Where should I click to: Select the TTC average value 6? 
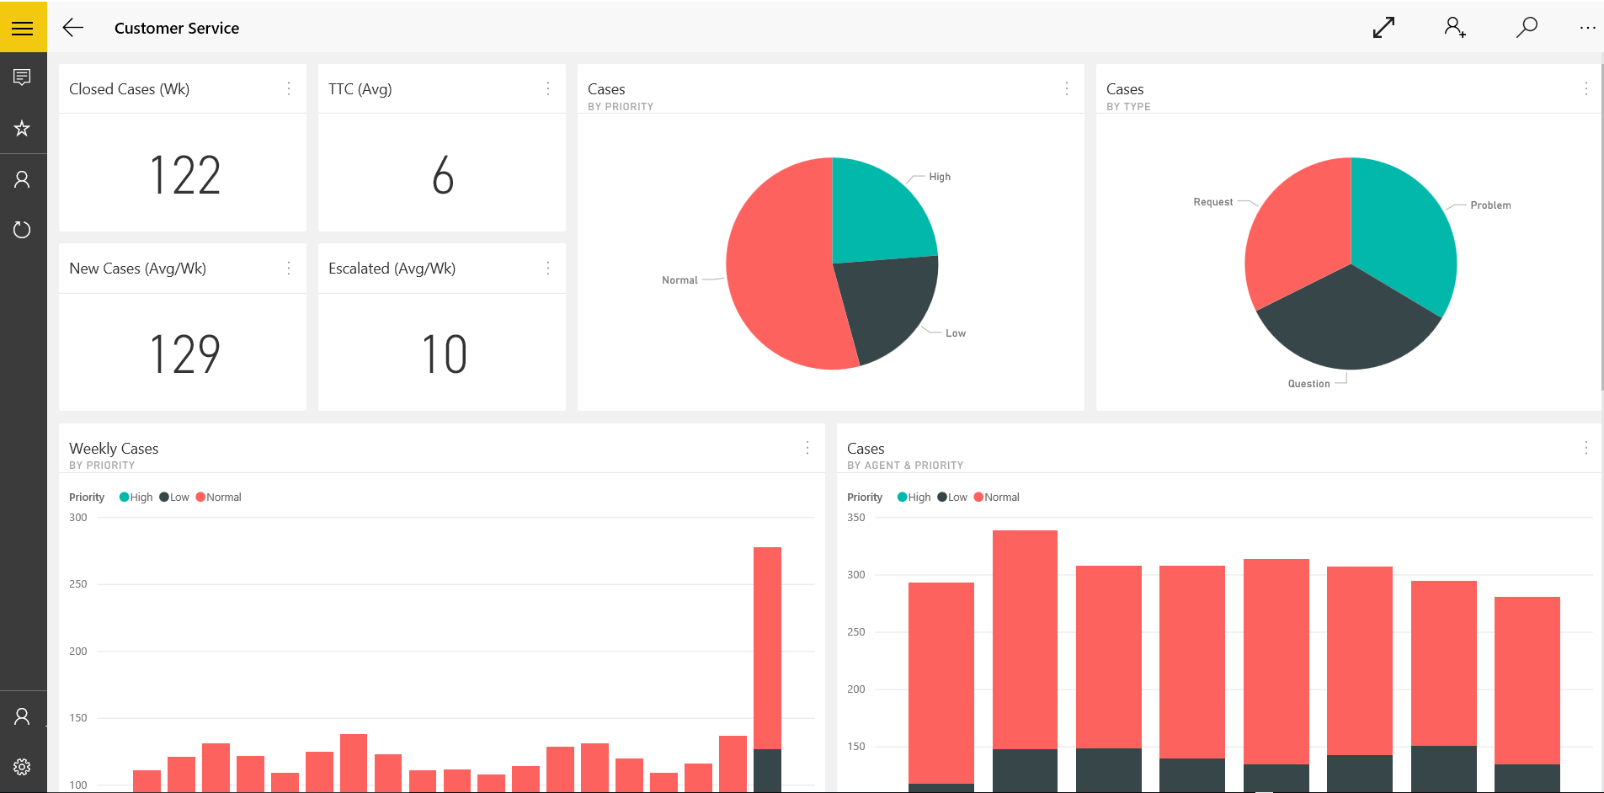(443, 176)
